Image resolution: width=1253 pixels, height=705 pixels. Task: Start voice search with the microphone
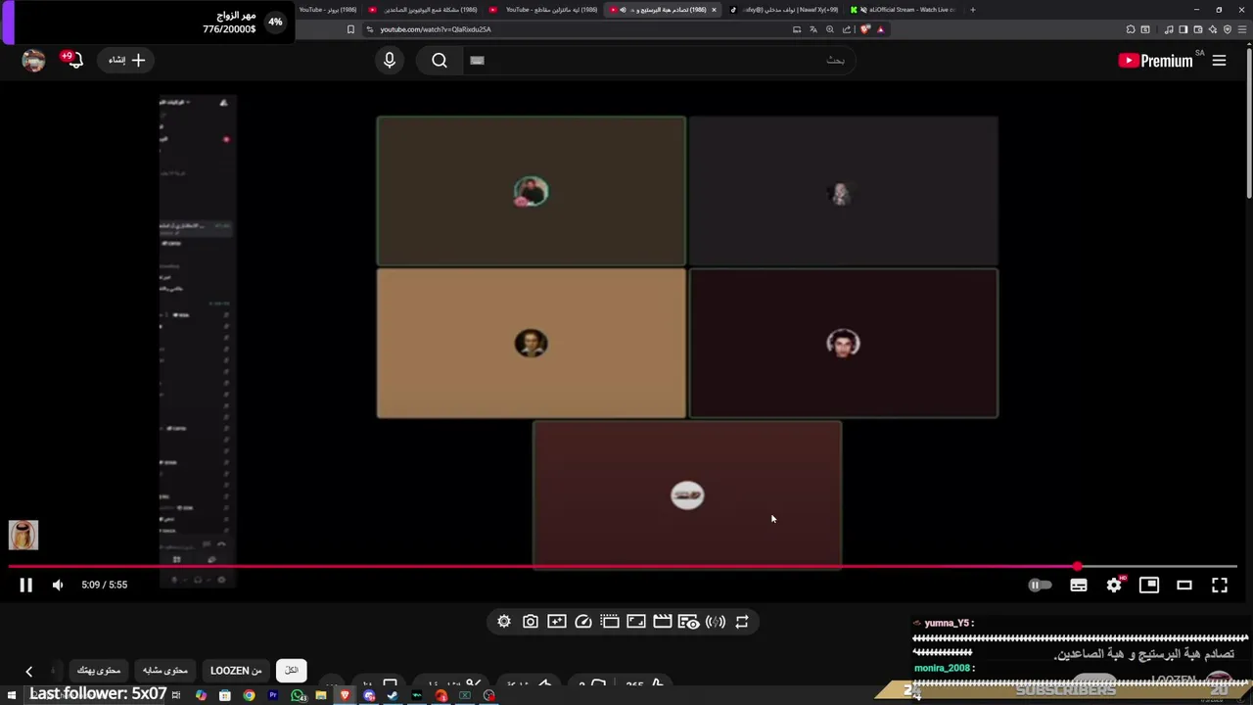click(x=390, y=61)
